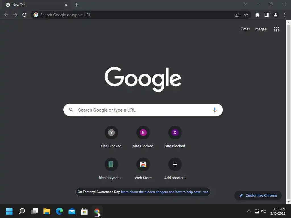Launch Microsoft Edge from taskbar
The height and width of the screenshot is (218, 291).
click(59, 211)
